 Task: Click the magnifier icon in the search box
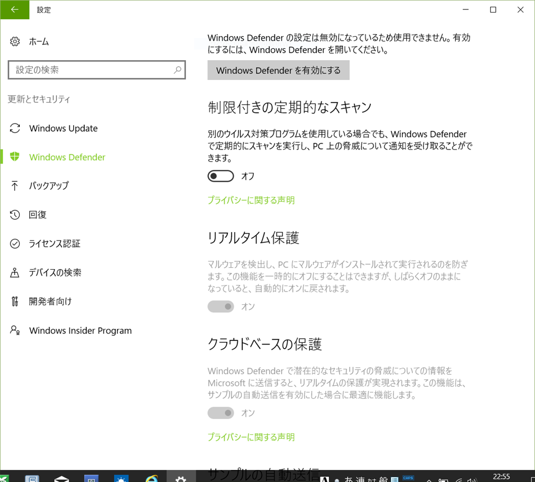coord(178,70)
